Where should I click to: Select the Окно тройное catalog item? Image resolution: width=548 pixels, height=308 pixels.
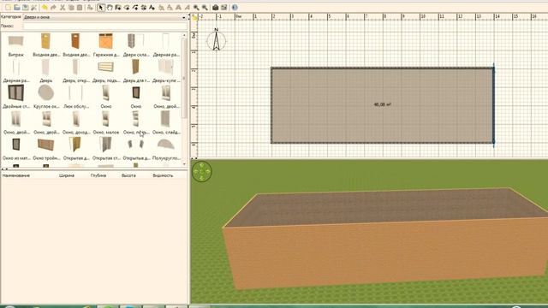point(45,148)
